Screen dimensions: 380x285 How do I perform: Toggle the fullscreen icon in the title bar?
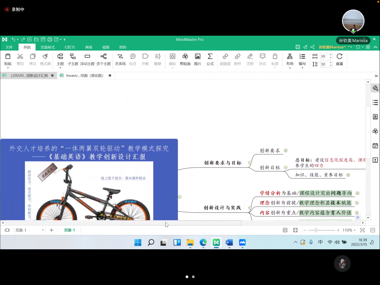298,47
